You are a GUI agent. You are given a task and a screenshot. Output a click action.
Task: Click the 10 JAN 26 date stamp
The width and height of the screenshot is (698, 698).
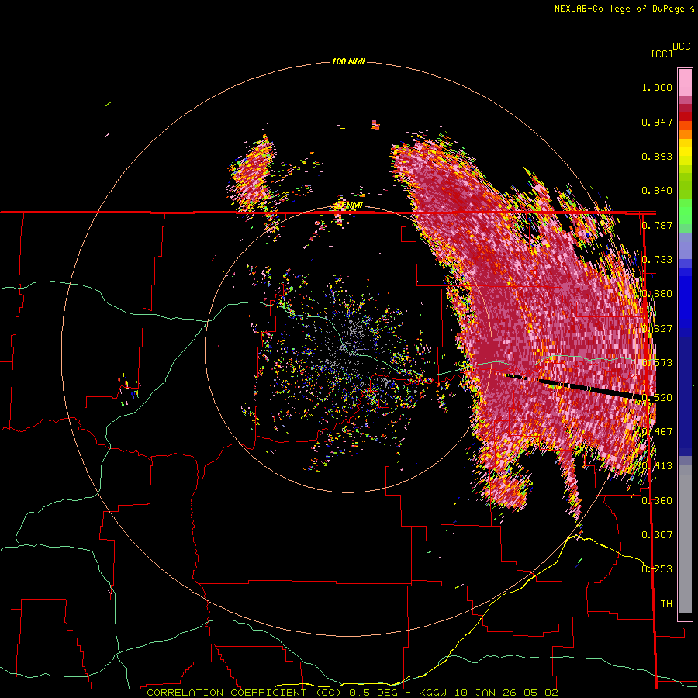click(x=486, y=693)
